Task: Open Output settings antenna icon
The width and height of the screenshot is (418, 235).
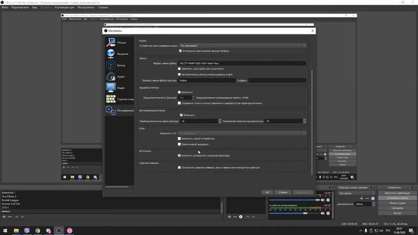Action: (110, 65)
